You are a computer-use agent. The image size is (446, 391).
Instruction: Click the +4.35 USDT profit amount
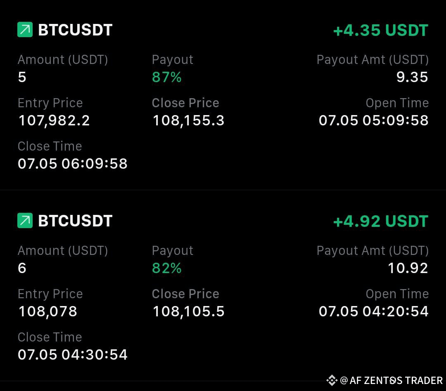(380, 31)
